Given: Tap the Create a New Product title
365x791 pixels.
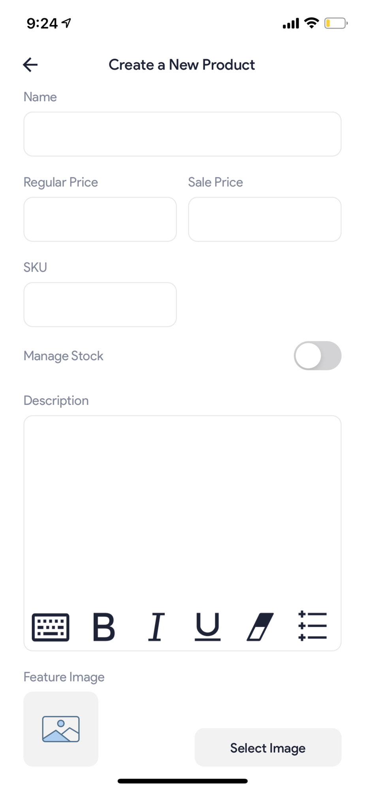Looking at the screenshot, I should click(x=182, y=65).
